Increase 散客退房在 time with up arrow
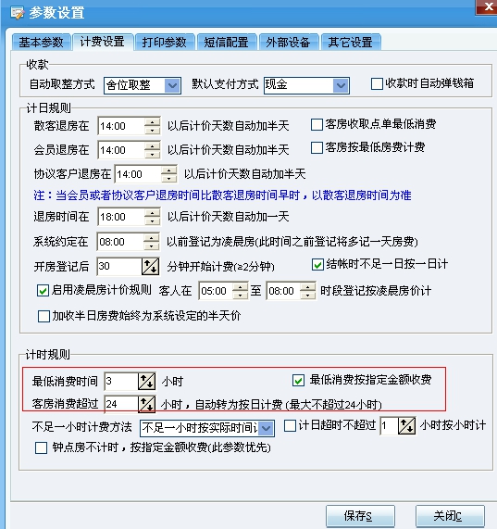The width and height of the screenshot is (497, 529). coord(153,122)
